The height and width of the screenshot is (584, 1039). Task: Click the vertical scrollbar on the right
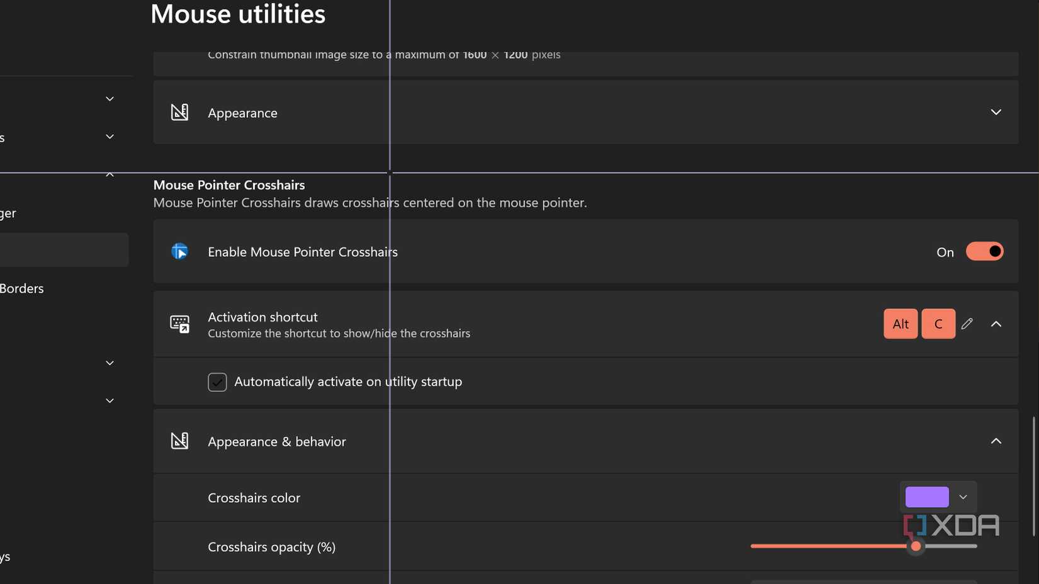coord(1033,475)
